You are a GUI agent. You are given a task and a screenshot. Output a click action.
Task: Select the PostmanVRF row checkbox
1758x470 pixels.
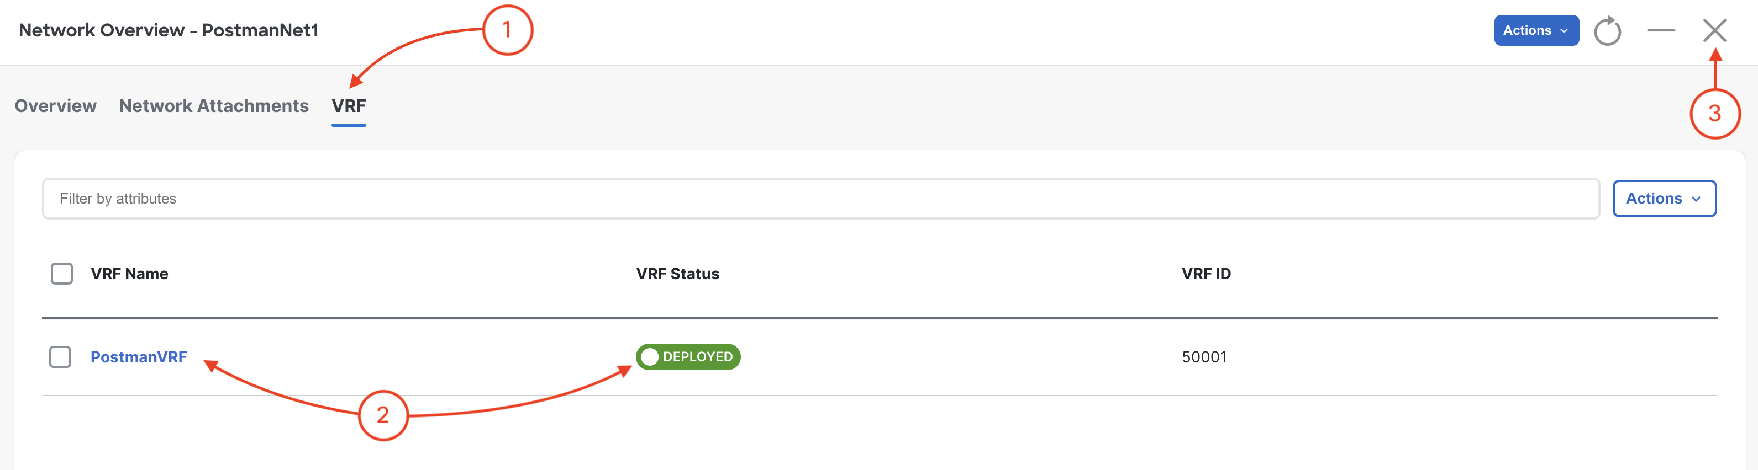60,357
